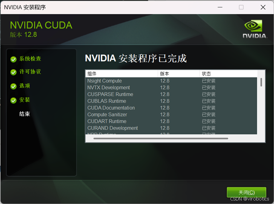Click the 组件 column header
Viewport: 274px width, 204px height.
coord(122,74)
